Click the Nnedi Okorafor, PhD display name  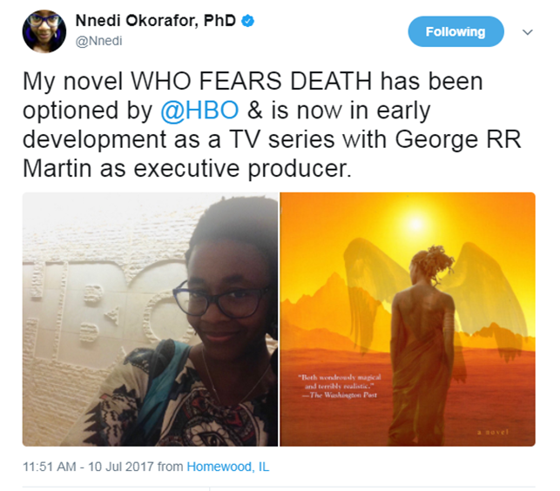tap(156, 21)
